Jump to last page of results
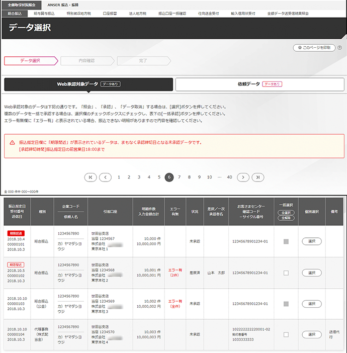The image size is (347, 353). (x=257, y=177)
